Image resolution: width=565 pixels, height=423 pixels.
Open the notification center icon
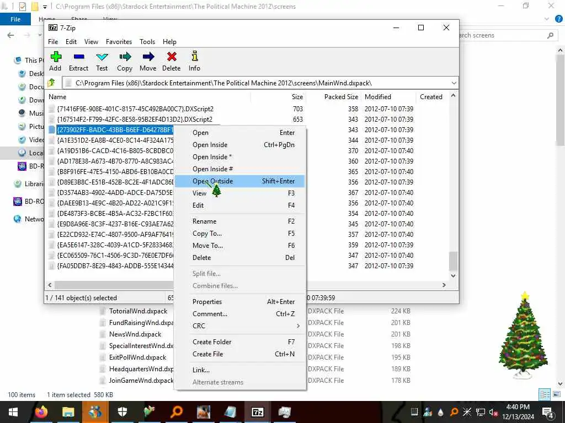click(548, 412)
